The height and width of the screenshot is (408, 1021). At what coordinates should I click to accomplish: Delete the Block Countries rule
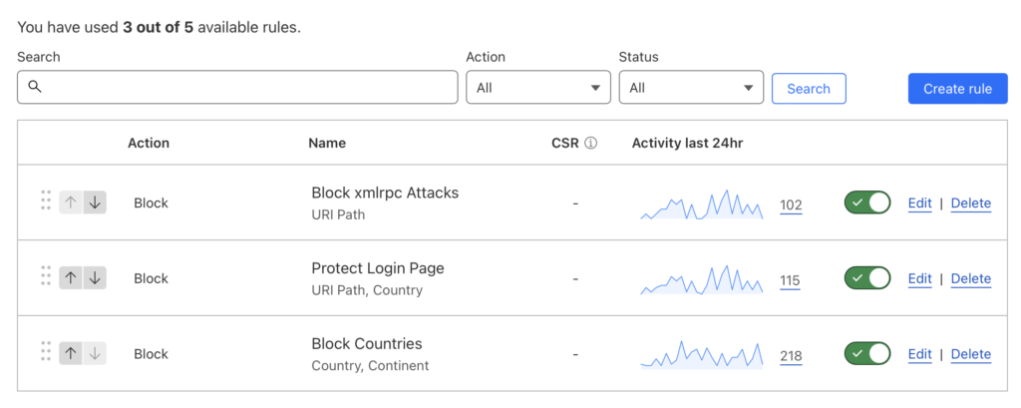(x=971, y=354)
